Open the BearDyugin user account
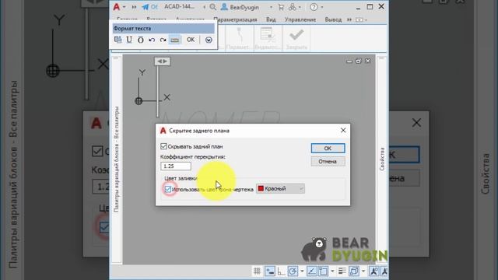 coord(240,7)
